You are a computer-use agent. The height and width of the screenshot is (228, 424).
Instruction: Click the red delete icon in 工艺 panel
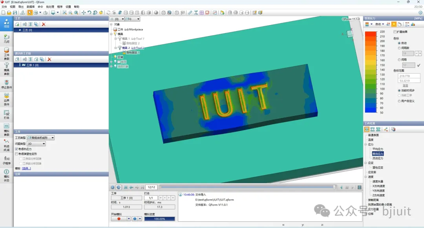[44, 24]
